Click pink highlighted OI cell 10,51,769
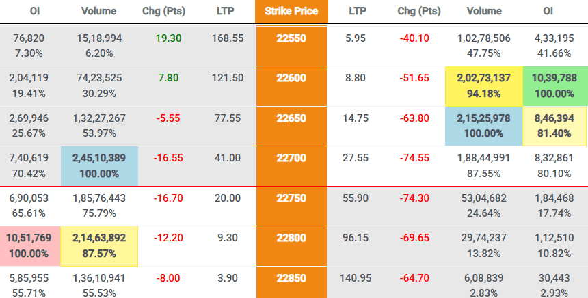The image size is (588, 298). (30, 246)
